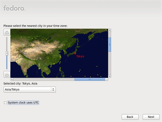This screenshot has width=162, height=122.
Task: Click the map's vertical scrollbar thumb
Action: coord(109,45)
